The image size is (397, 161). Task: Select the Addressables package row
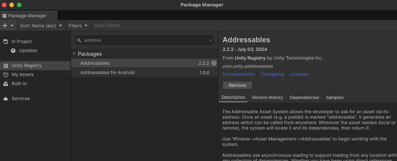coord(144,63)
